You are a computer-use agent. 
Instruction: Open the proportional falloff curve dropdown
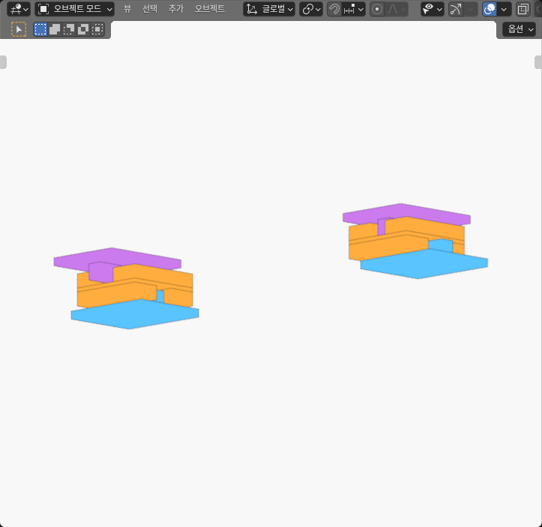click(397, 9)
